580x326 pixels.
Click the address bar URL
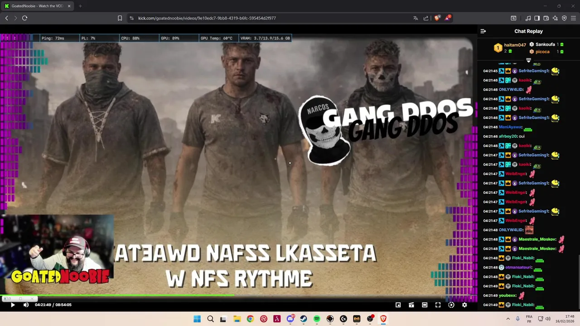pos(207,18)
